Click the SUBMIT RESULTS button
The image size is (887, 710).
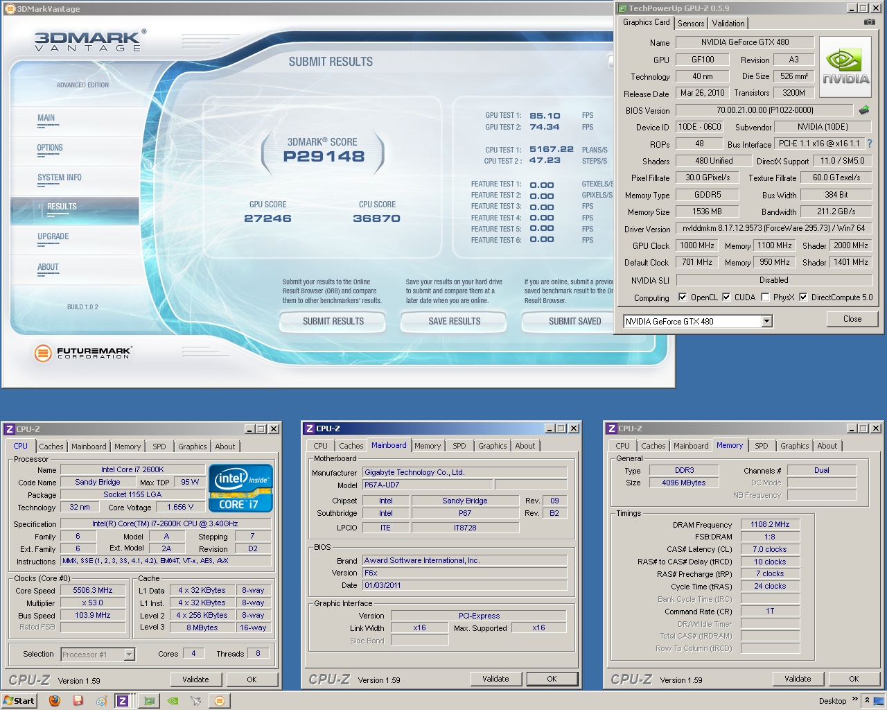(333, 321)
